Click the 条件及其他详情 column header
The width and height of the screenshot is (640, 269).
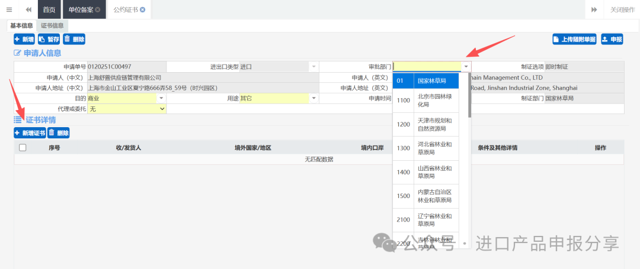pos(498,148)
